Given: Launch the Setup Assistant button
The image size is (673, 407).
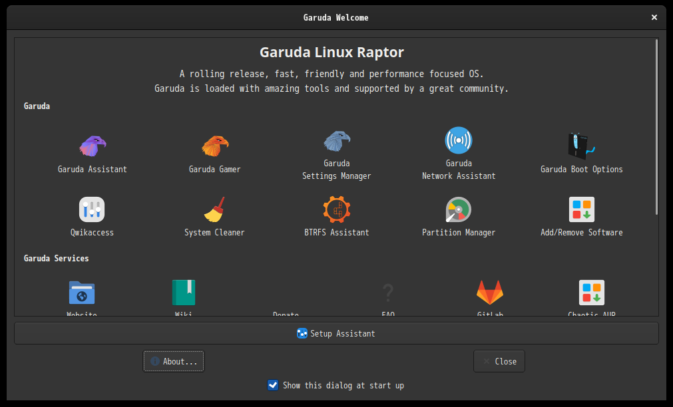Looking at the screenshot, I should tap(337, 333).
